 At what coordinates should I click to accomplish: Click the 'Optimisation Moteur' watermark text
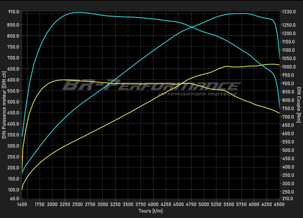pos(196,95)
